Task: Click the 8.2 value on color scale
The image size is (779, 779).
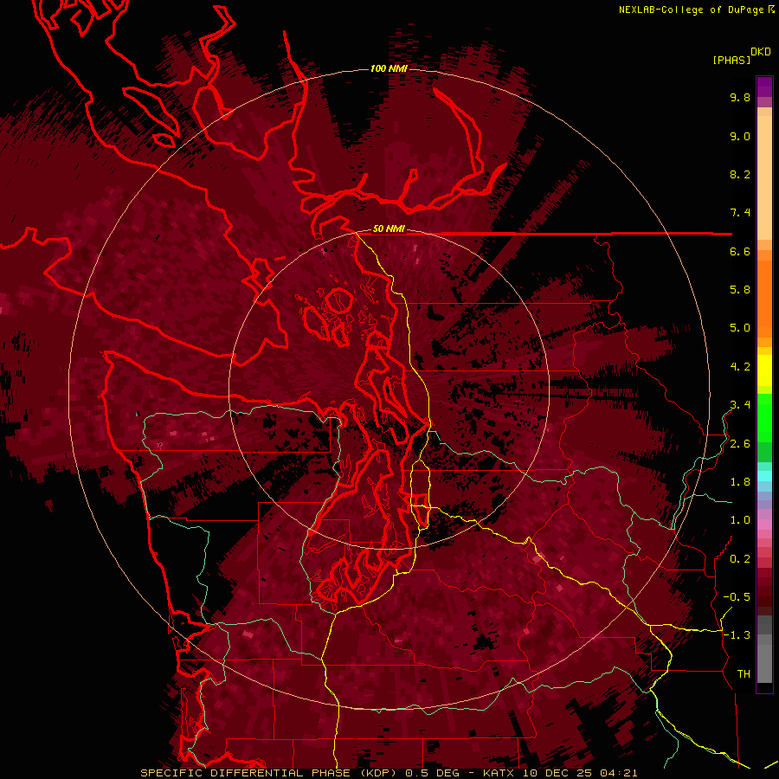Action: 740,175
